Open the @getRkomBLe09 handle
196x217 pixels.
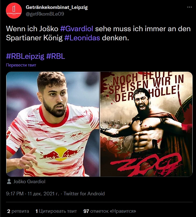[x=45, y=14]
